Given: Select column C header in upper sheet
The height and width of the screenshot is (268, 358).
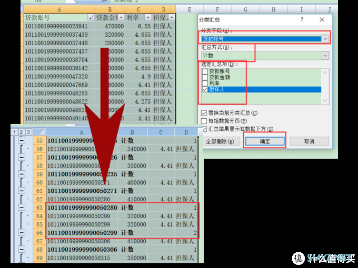Looking at the screenshot, I should [138, 9].
